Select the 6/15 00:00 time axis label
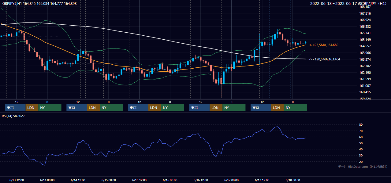Screen dimensions: 391x183 109,180
